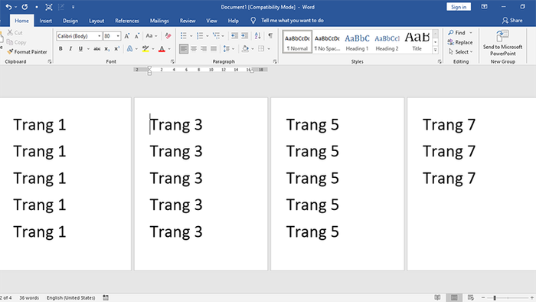Click the Sign in button
Image resolution: width=536 pixels, height=302 pixels.
[459, 7]
